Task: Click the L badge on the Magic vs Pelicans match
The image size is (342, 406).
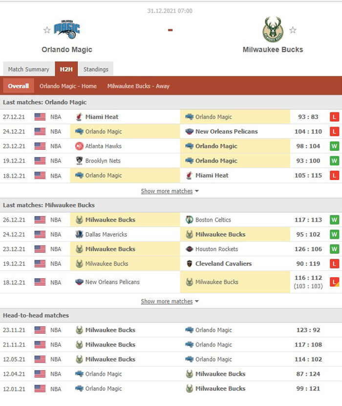Action: click(334, 132)
